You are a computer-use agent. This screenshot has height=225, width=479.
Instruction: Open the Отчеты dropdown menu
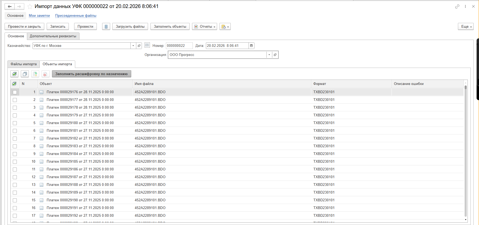coord(205,27)
